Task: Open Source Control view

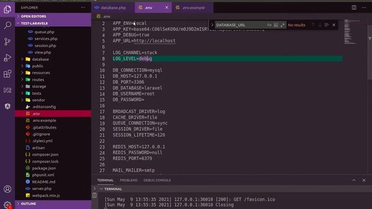Action: (x=8, y=41)
